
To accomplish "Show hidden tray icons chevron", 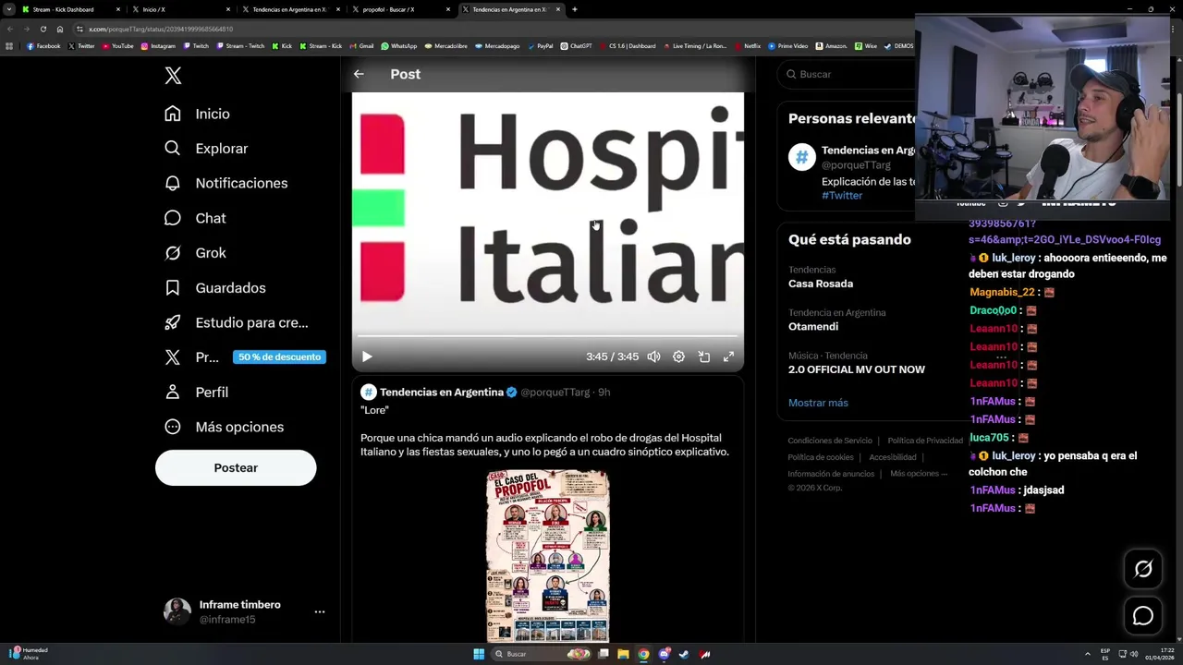I will (x=1088, y=654).
